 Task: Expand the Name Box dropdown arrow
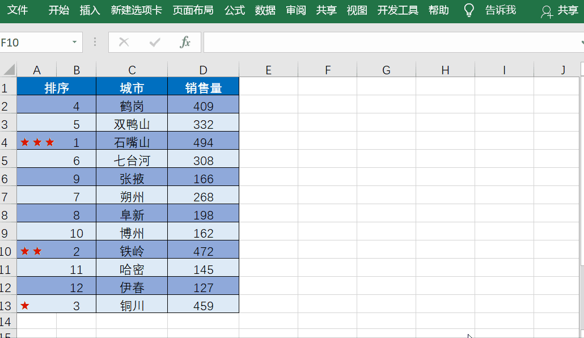[x=74, y=42]
